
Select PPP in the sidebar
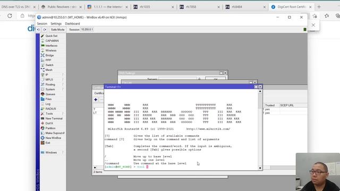point(48,60)
